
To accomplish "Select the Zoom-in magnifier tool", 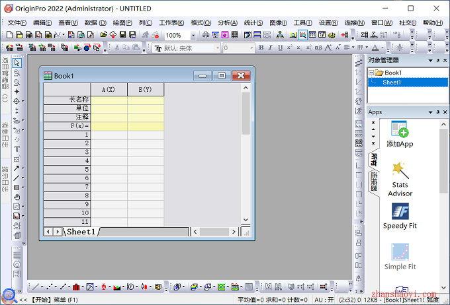I will pos(17,73).
